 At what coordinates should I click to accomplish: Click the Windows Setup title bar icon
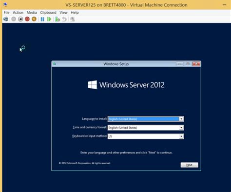pyautogui.click(x=55, y=64)
